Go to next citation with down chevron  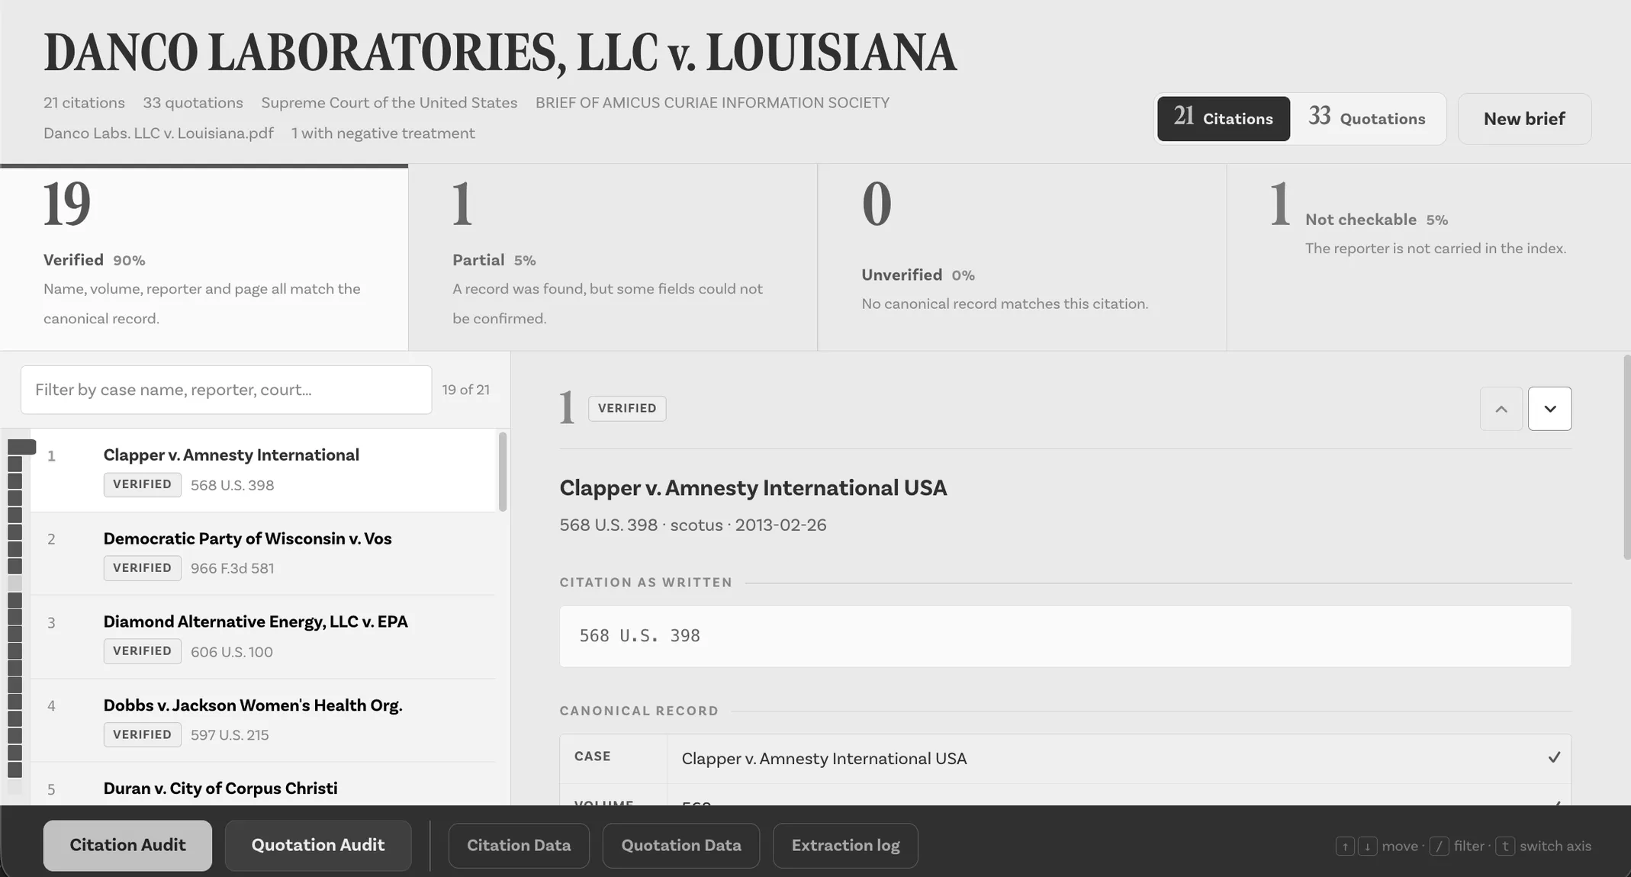point(1549,409)
